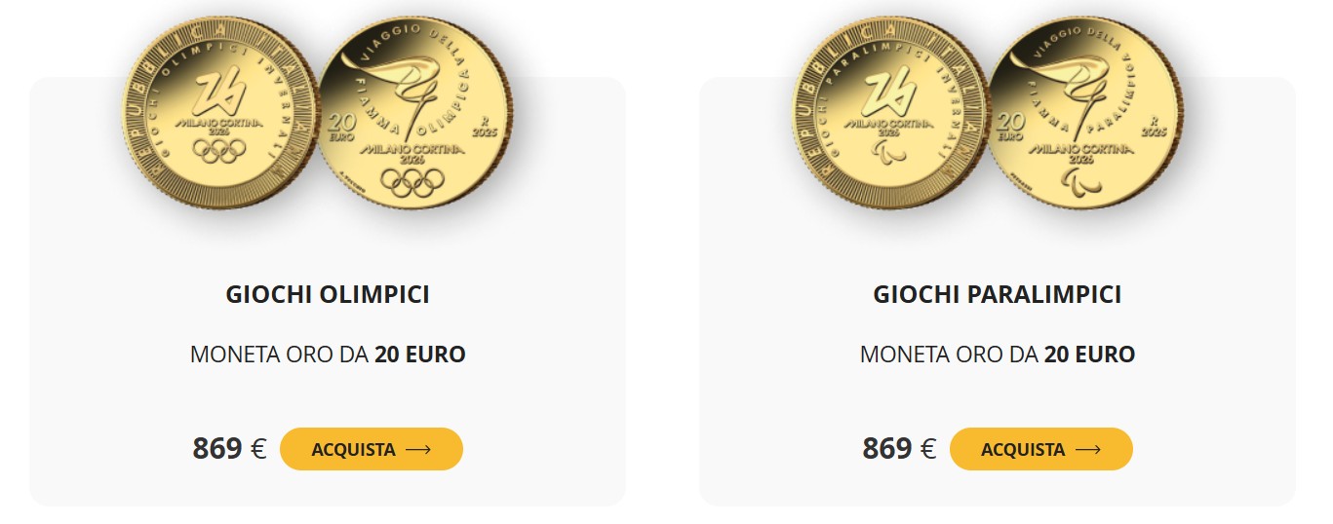Click MONETA ORO DA 20 EURO under Giochi Paralimpici
Viewport: 1333px width, 524px height.
pos(998,355)
